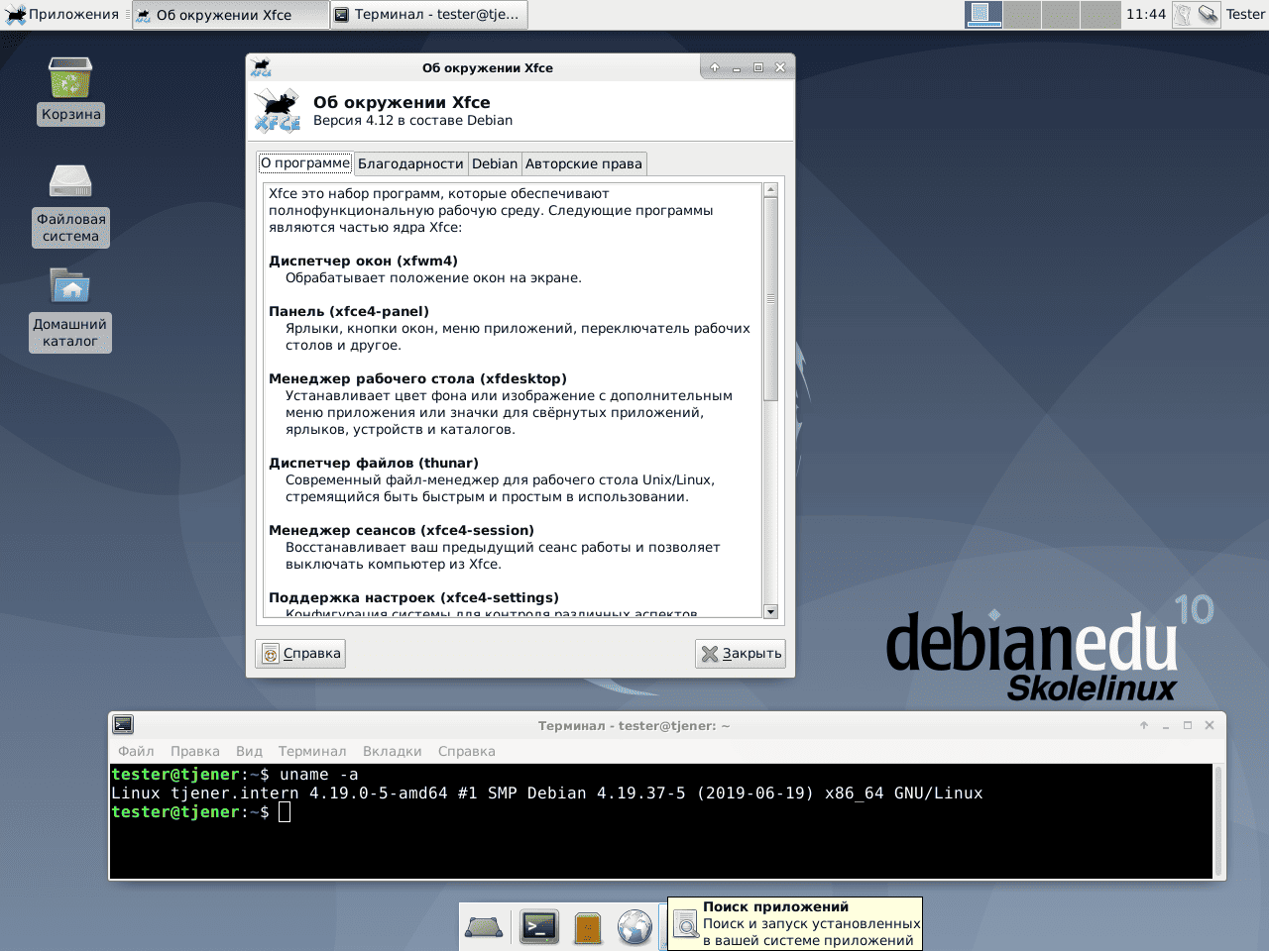
Task: Open the Корзина trash icon on desktop
Action: pyautogui.click(x=70, y=89)
